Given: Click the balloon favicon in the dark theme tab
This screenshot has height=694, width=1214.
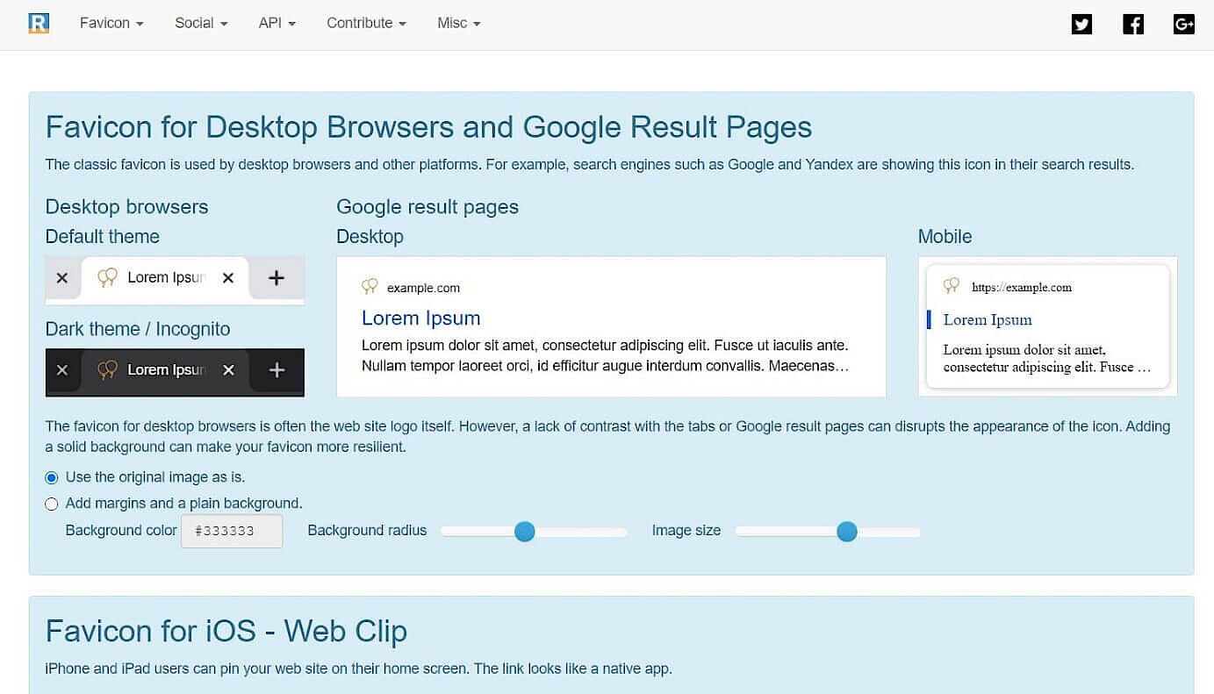Looking at the screenshot, I should (x=107, y=369).
